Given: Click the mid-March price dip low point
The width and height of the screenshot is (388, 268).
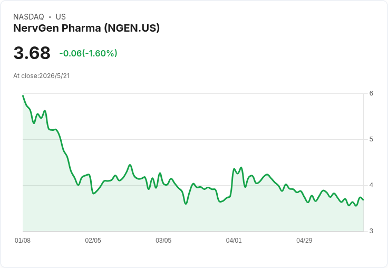Looking at the screenshot, I should pyautogui.click(x=186, y=204).
